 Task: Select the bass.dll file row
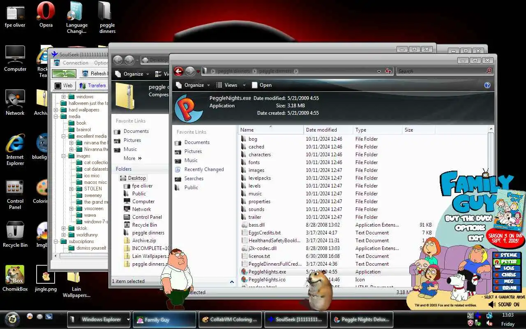coord(337,225)
